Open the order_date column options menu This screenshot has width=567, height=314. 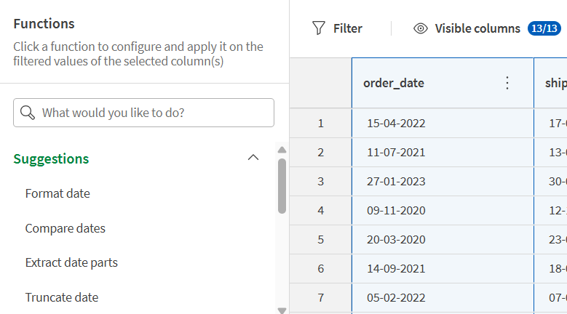coord(508,83)
